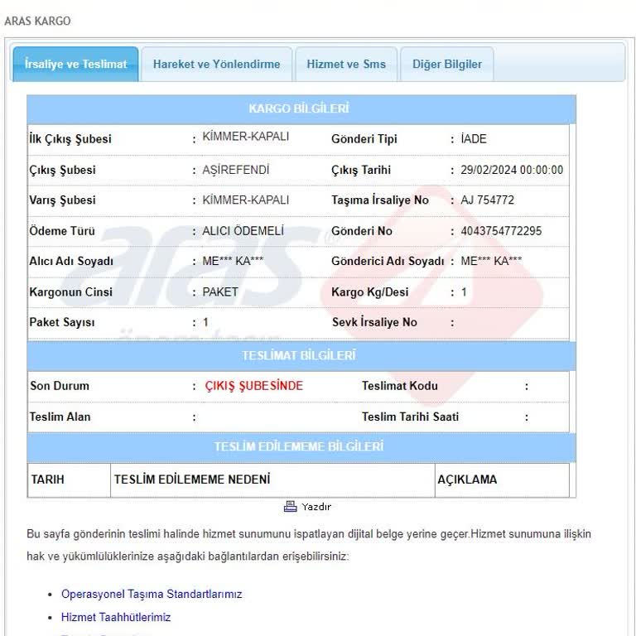Open the İrsaliye ve Teslimat tab
Screen dimensions: 636x636
coord(75,64)
